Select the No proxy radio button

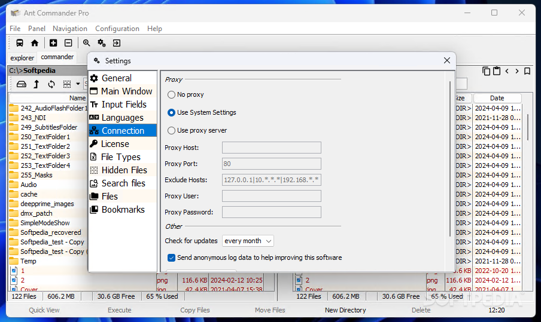tap(171, 95)
